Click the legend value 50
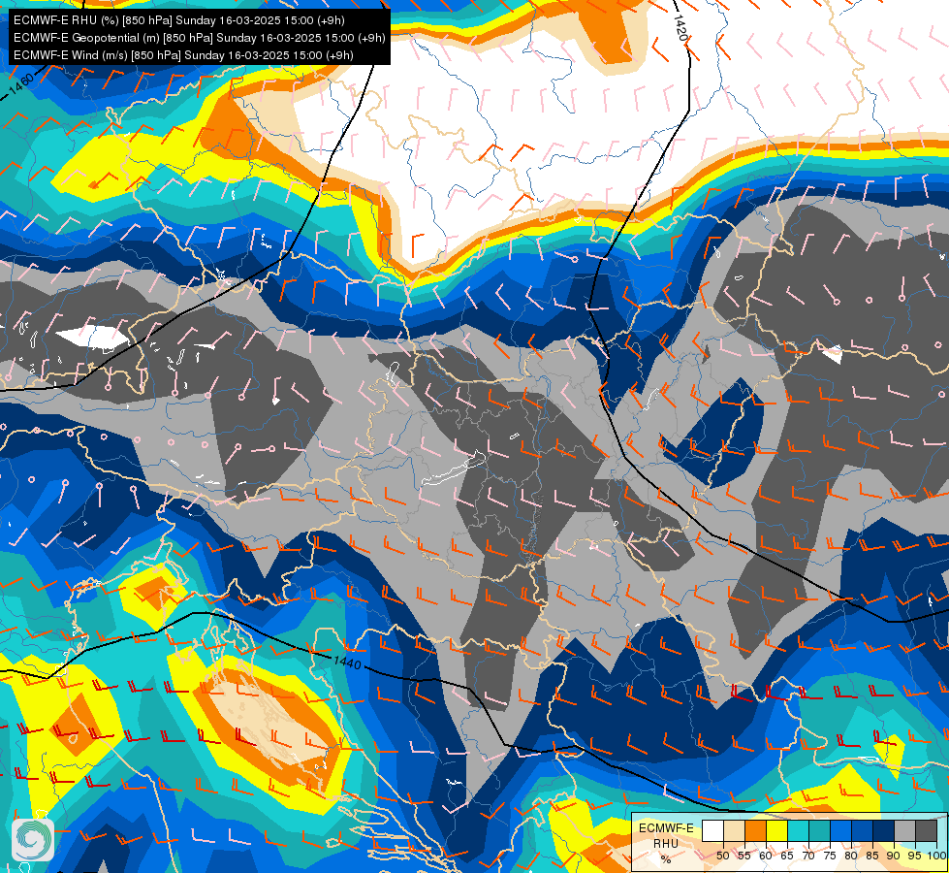The width and height of the screenshot is (949, 873). [x=722, y=856]
